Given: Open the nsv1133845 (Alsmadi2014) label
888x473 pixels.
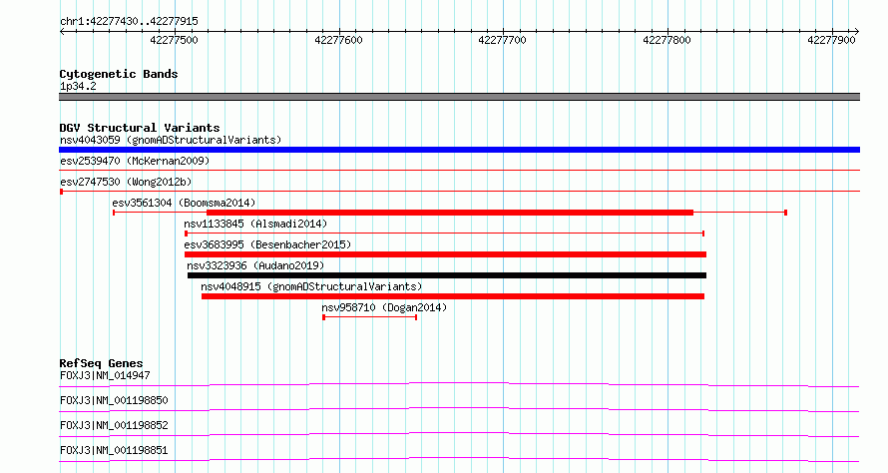Looking at the screenshot, I should point(255,224).
